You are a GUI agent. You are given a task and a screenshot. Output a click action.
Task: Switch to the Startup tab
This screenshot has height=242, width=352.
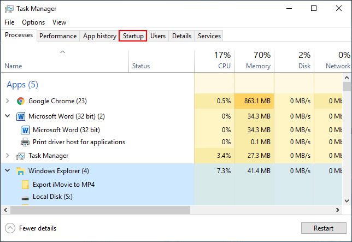coord(133,36)
